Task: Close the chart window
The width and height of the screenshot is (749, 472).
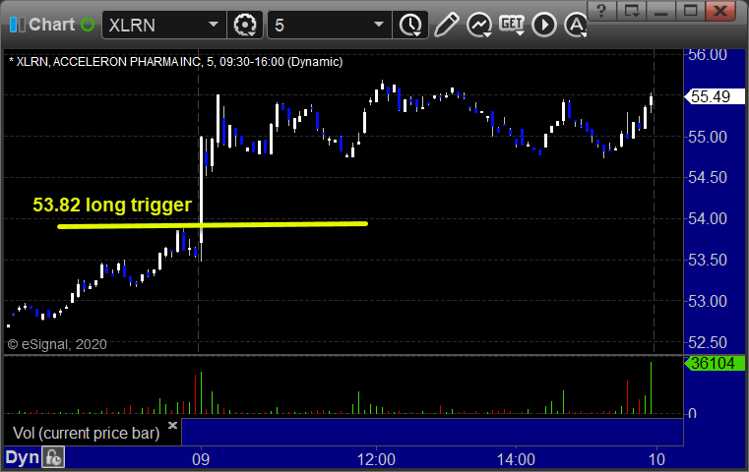Action: [x=720, y=10]
